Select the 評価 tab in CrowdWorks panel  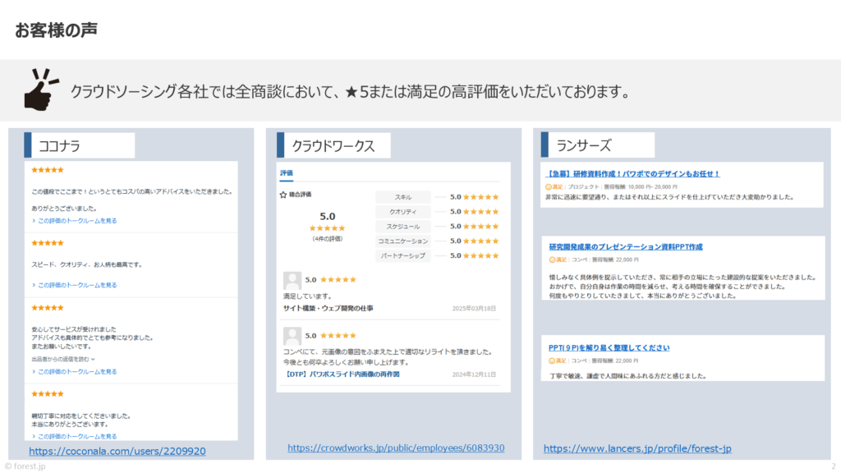pos(287,173)
